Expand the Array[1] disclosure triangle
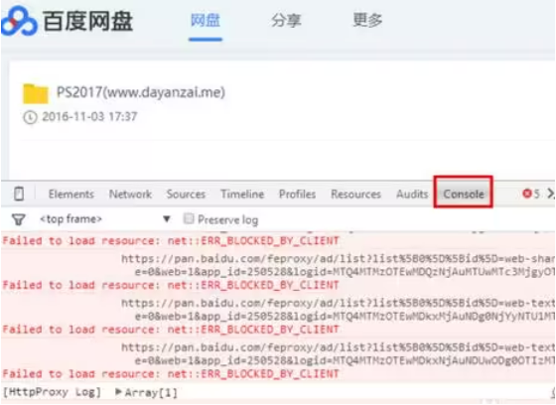This screenshot has height=405, width=556. point(119,392)
